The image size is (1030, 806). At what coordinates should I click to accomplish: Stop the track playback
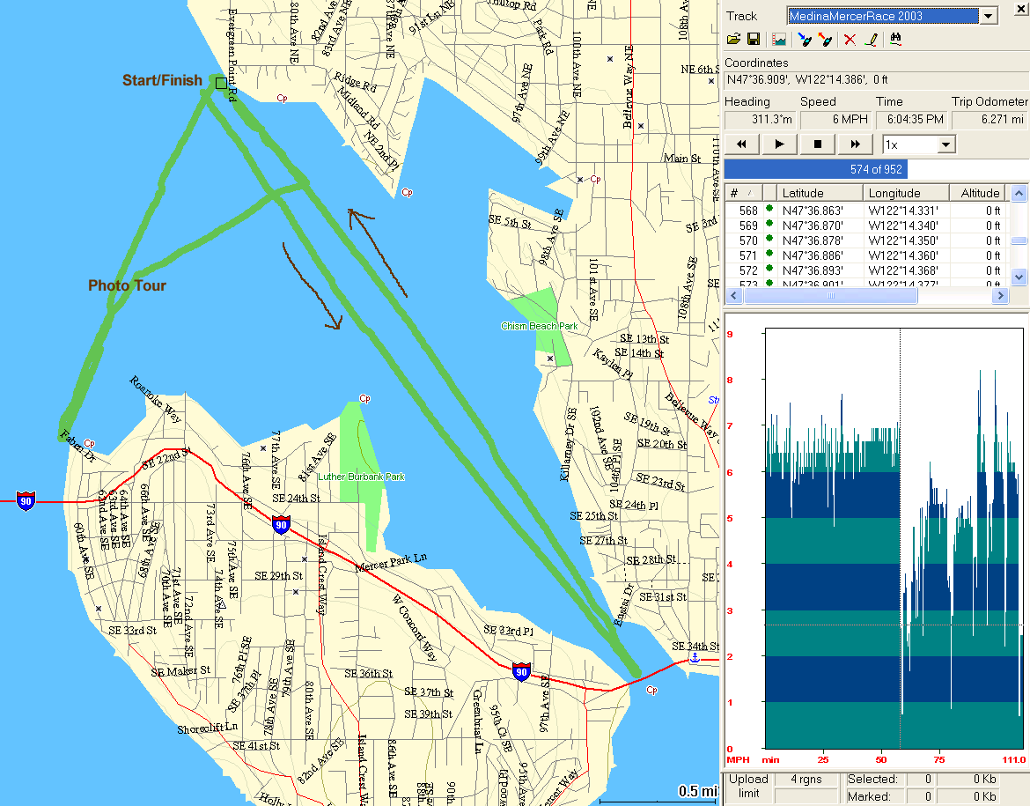[x=817, y=144]
